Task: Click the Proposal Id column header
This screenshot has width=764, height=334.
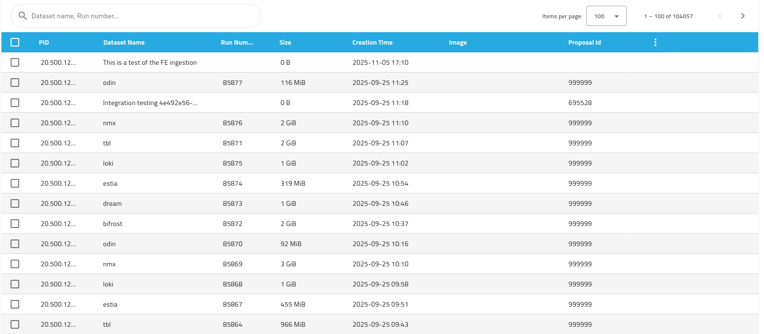Action: pos(584,42)
